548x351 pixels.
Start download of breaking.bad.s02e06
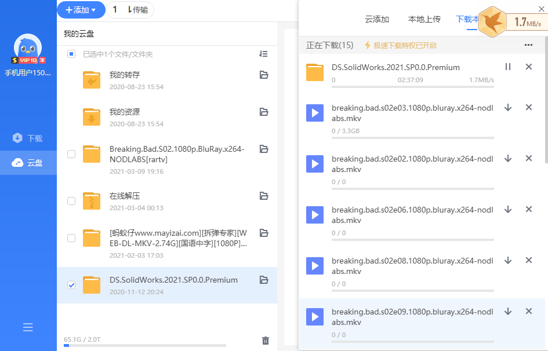(508, 209)
